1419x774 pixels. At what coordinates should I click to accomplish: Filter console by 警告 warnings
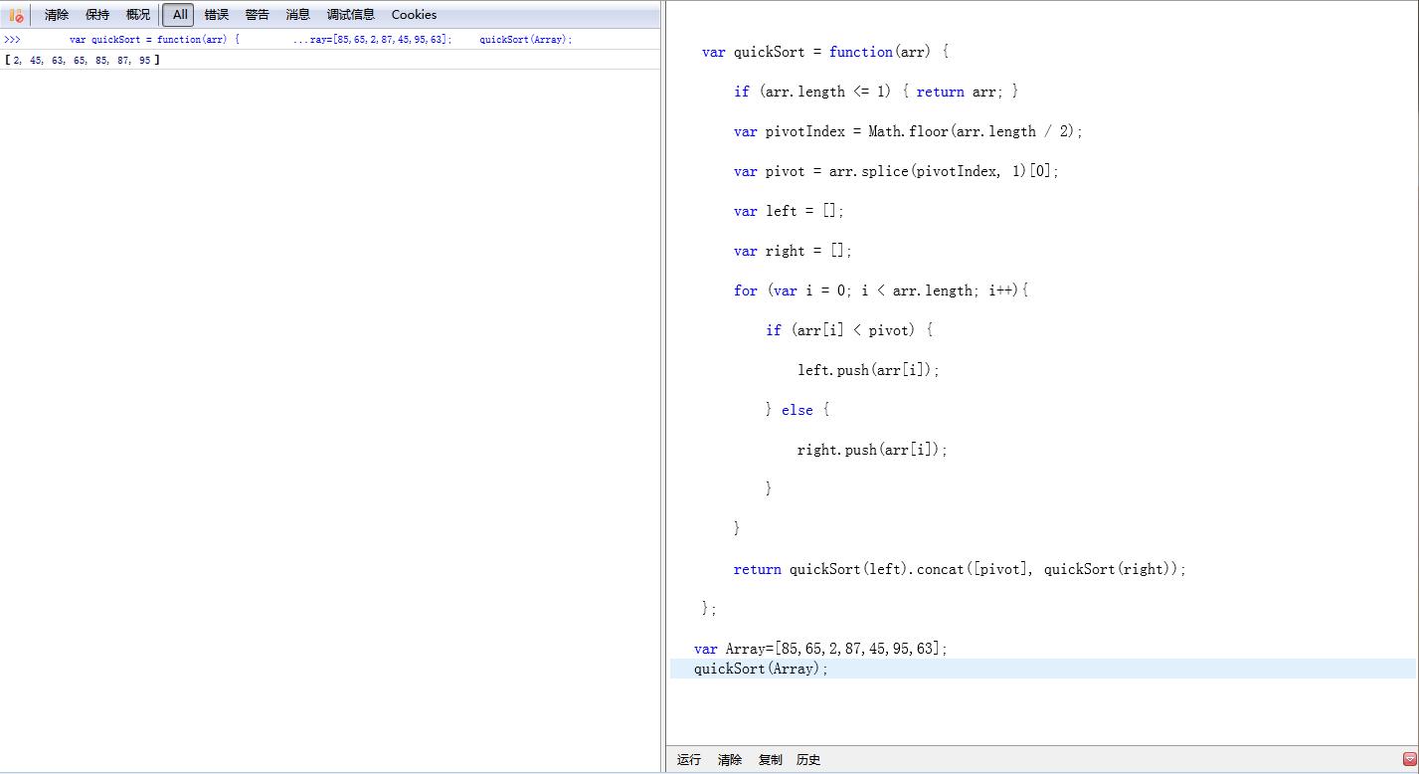pos(257,15)
